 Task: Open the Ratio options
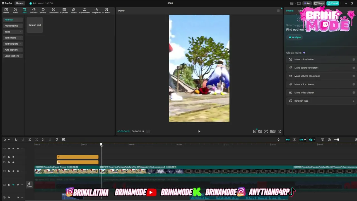pos(273,131)
